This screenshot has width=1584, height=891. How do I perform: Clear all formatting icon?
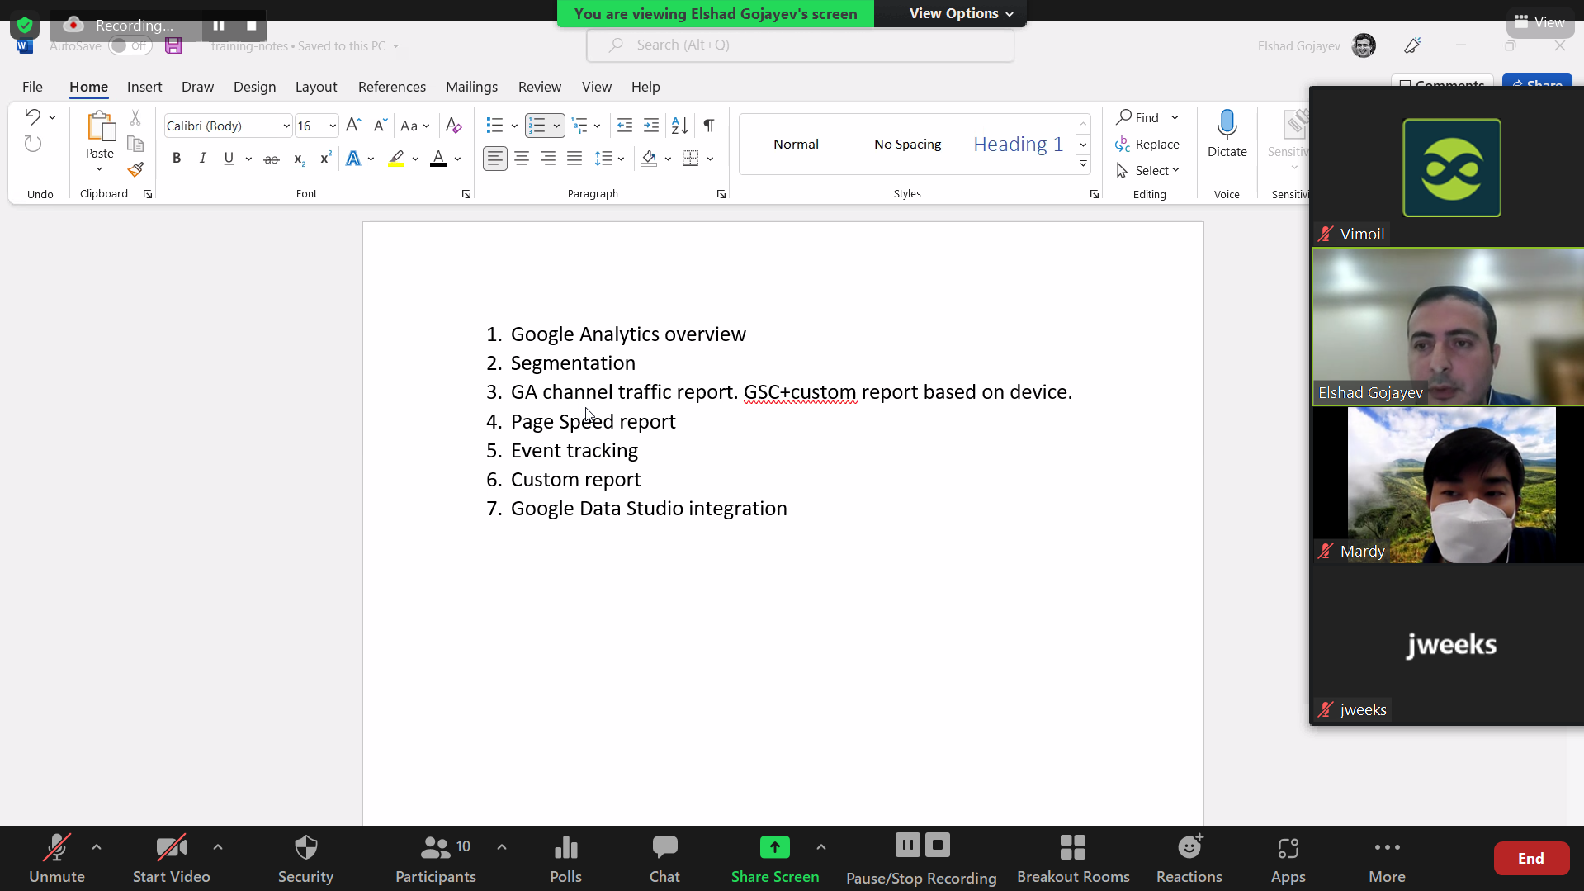click(453, 126)
